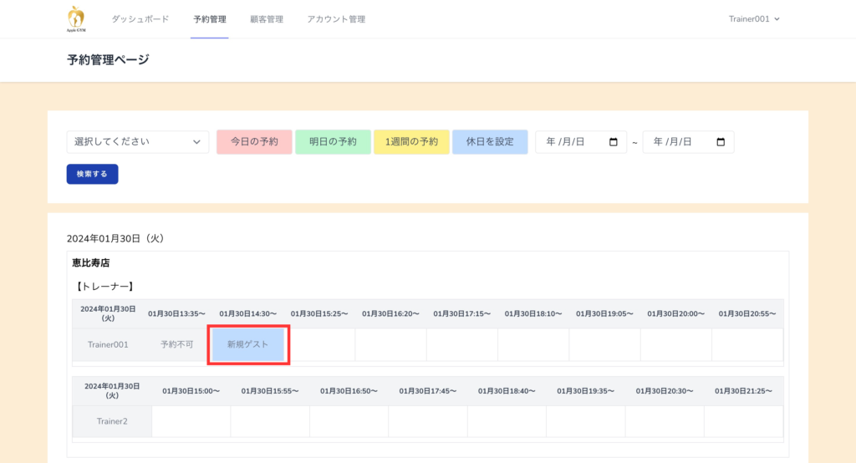Viewport: 856px width, 463px height.
Task: Switch to the 予約管理 tab
Action: (209, 19)
